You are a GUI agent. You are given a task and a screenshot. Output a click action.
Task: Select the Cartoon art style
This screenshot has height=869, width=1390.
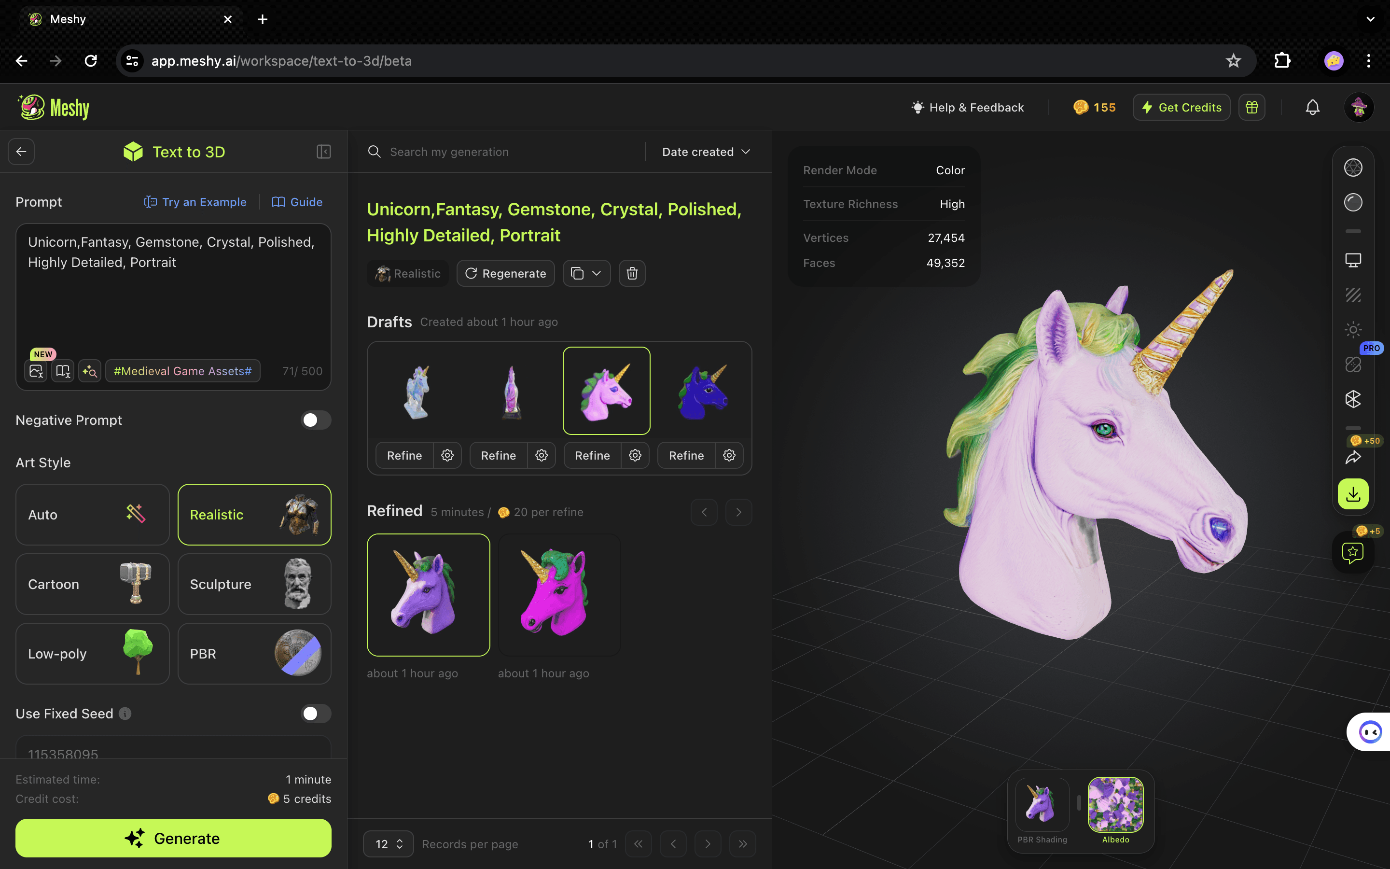coord(92,584)
